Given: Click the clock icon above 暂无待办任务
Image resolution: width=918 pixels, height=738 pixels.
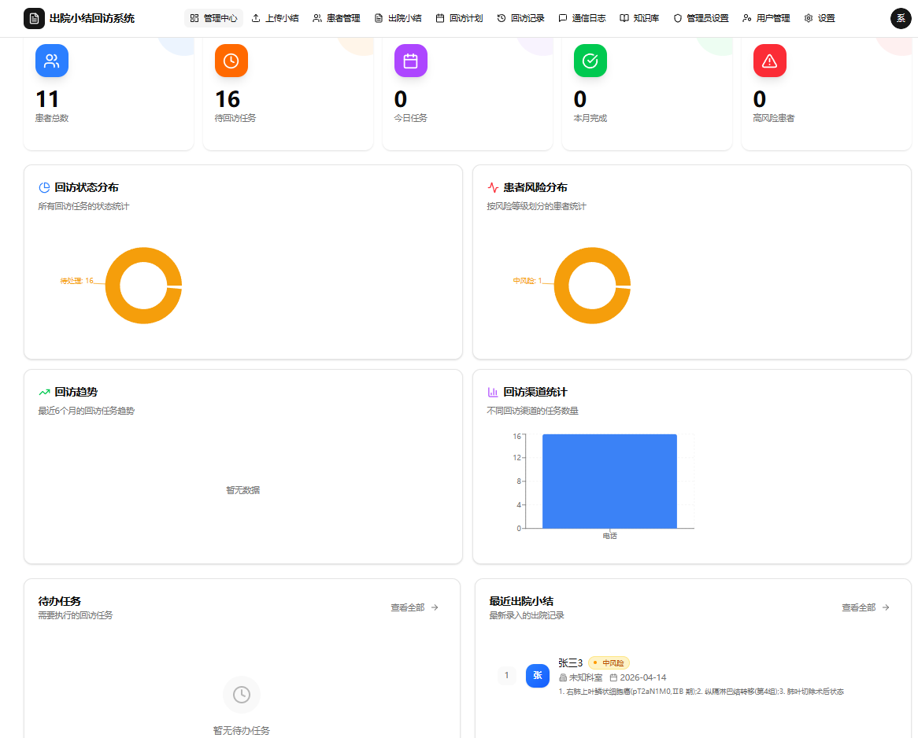Looking at the screenshot, I should click(241, 695).
